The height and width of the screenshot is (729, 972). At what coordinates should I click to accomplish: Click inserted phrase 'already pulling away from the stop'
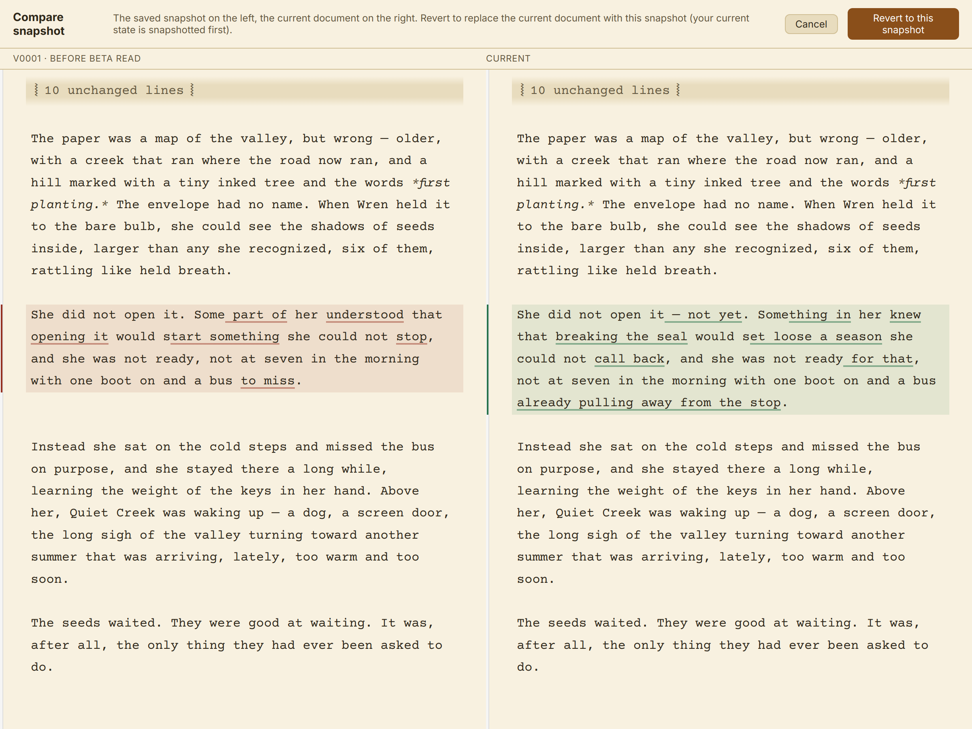tap(648, 403)
